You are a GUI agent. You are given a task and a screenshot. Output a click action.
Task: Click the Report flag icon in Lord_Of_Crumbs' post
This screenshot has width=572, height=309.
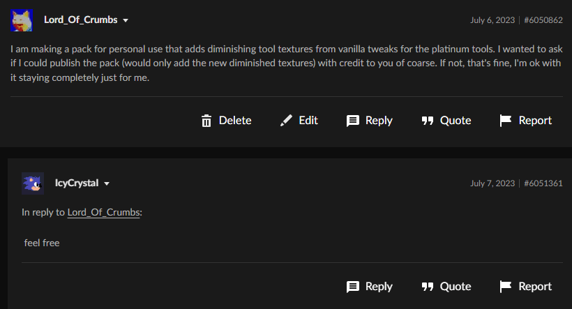[506, 121]
